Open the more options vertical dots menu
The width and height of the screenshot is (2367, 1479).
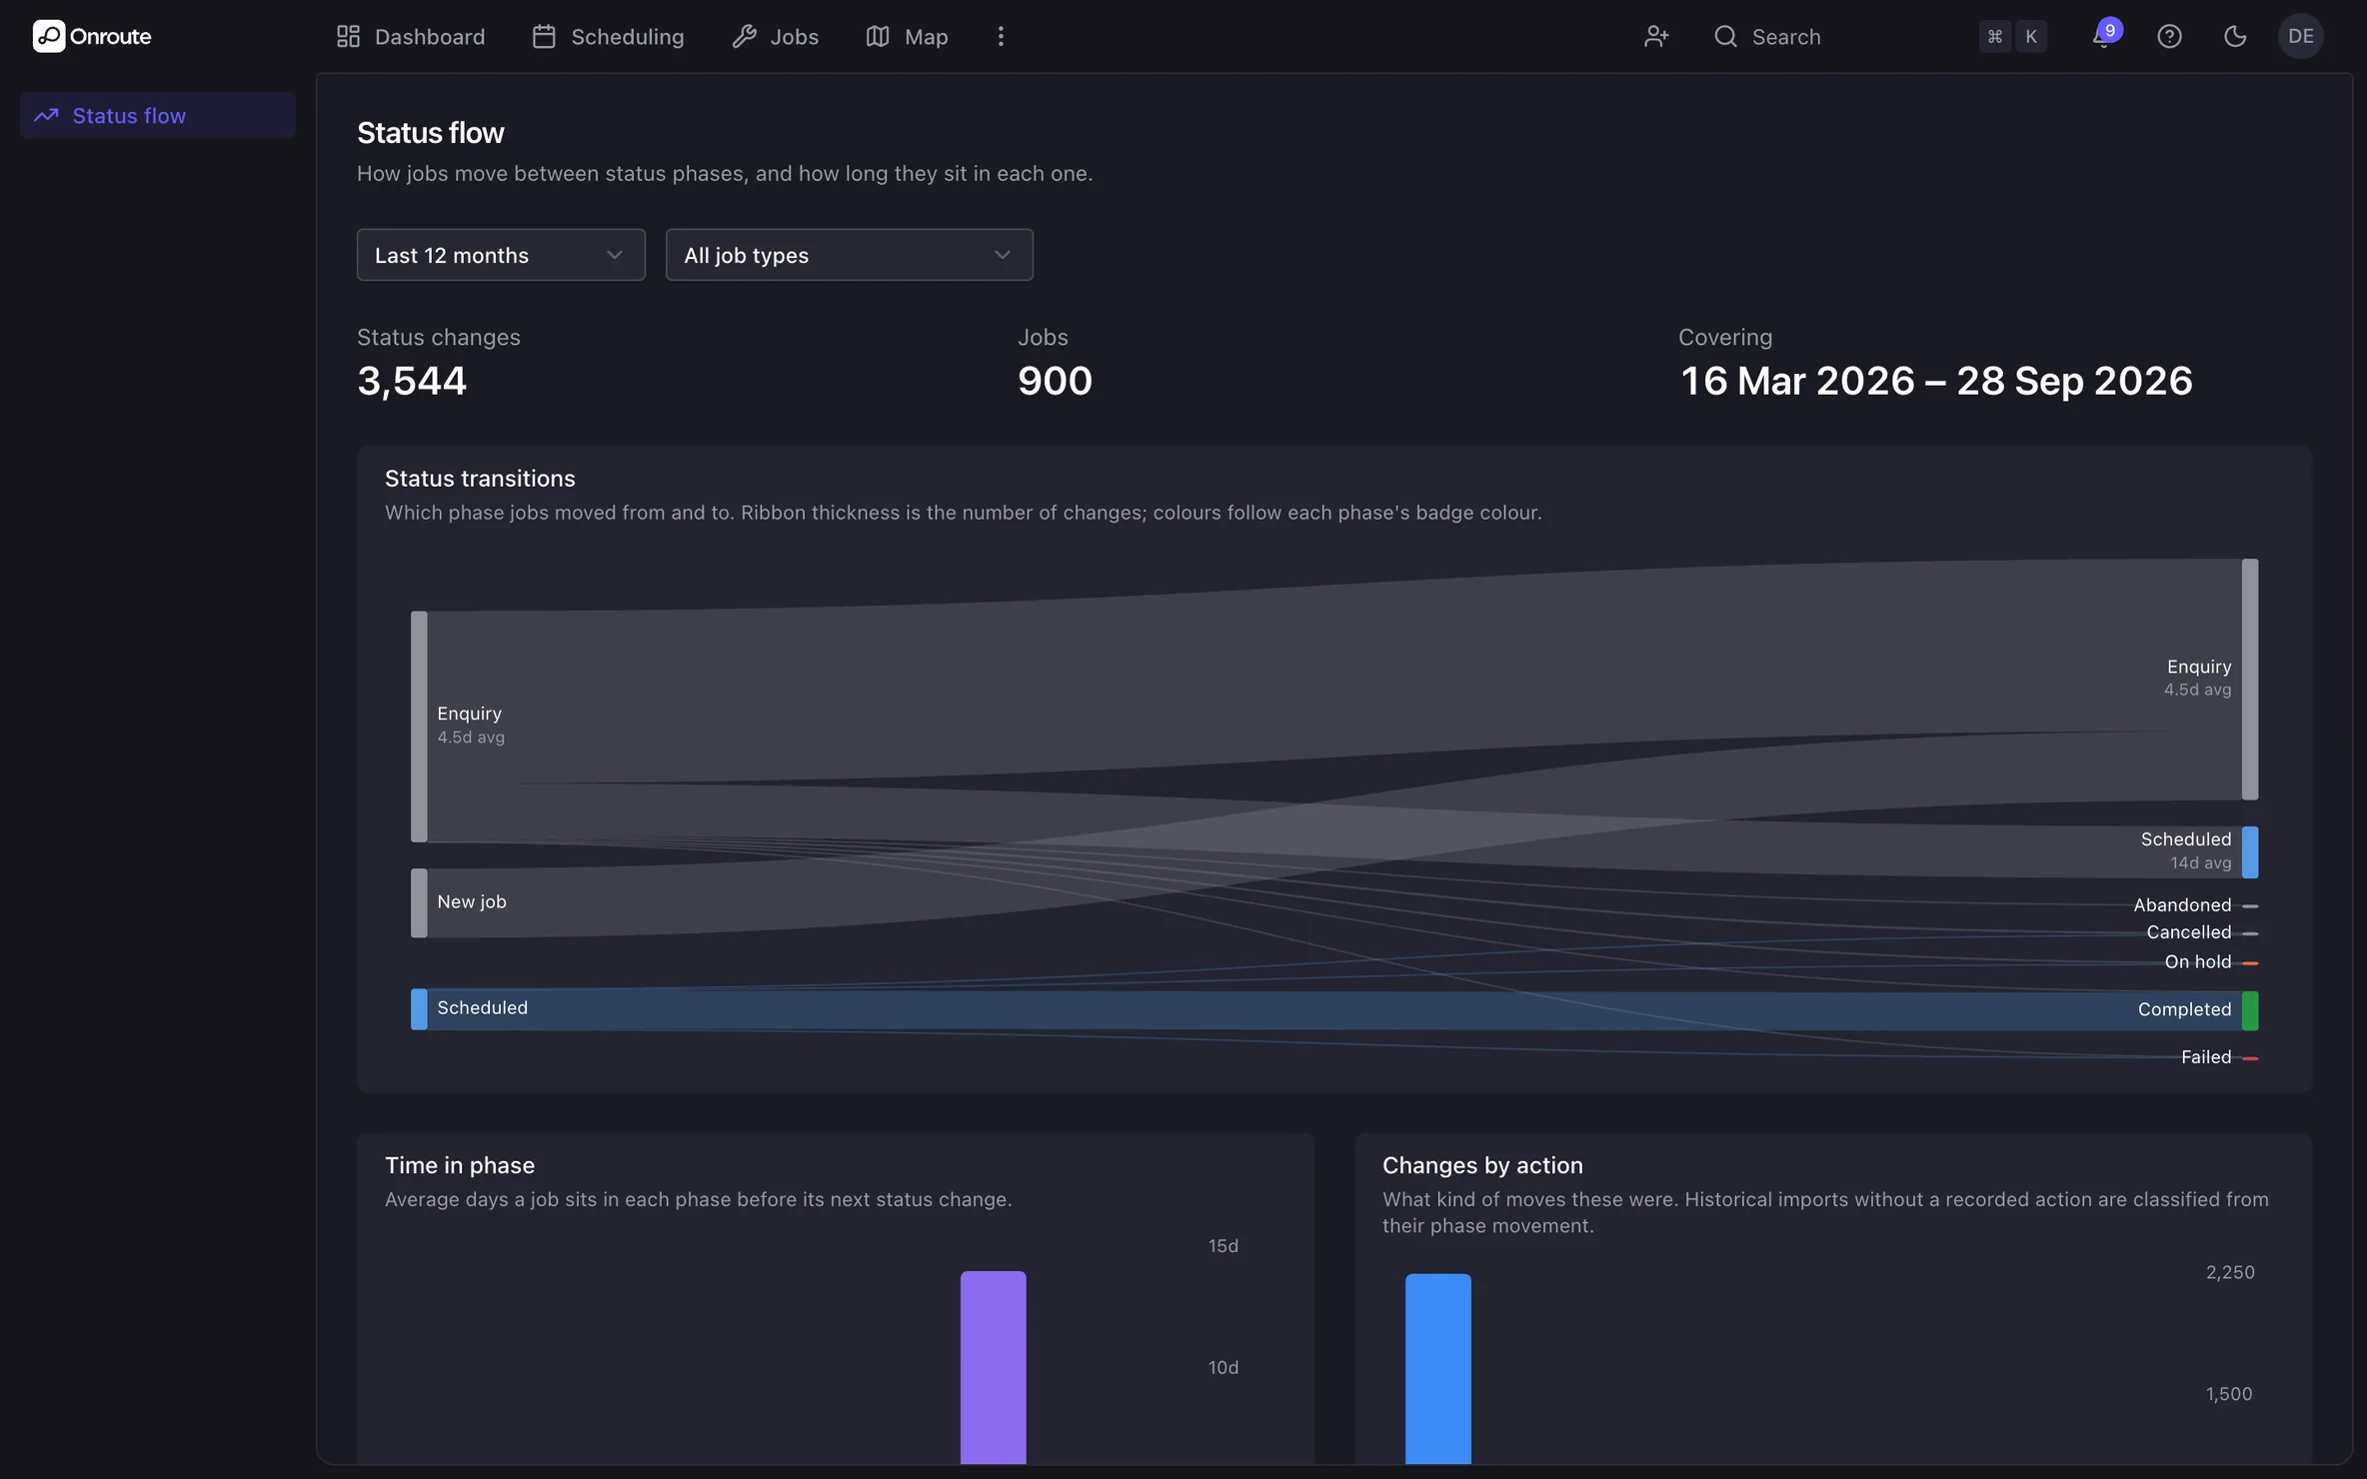click(1001, 36)
